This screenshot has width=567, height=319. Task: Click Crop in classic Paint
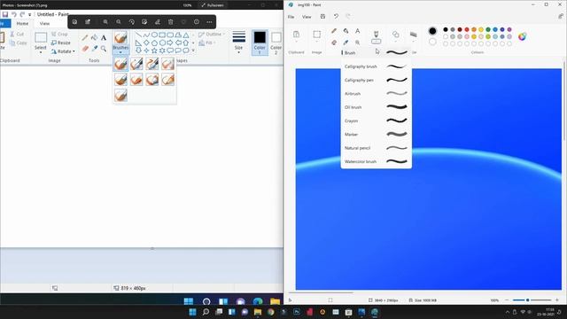(59, 34)
